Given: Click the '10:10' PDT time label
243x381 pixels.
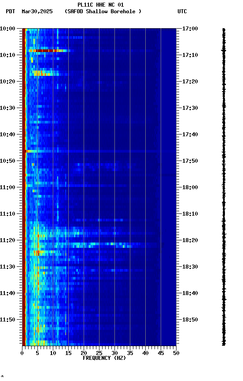Looking at the screenshot, I should pyautogui.click(x=7, y=55).
